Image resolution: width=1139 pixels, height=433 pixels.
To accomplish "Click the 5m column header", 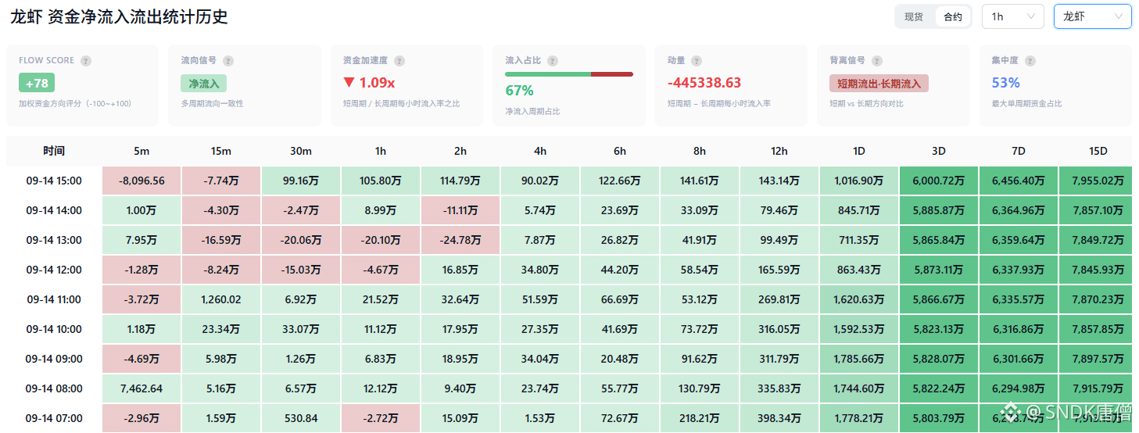I will [141, 151].
